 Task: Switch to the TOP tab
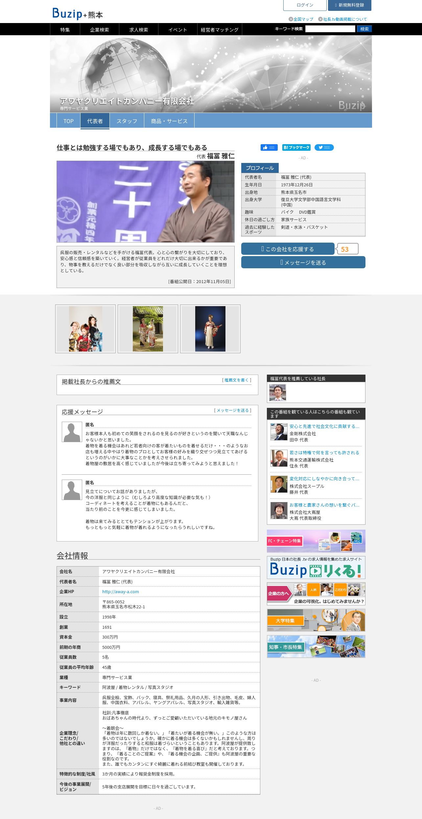pyautogui.click(x=68, y=121)
